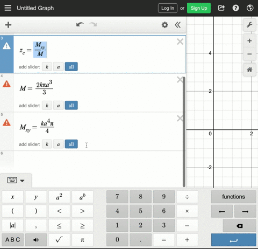Tap the y variable key
Viewport: 258px width, 249px height.
[x=36, y=197]
